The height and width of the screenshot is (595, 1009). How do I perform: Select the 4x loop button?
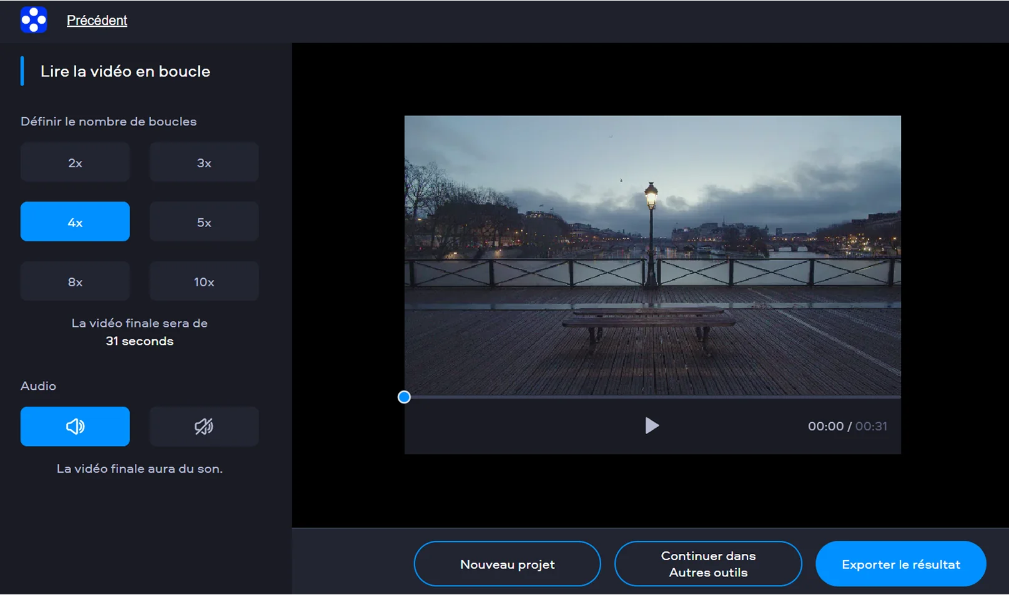[75, 222]
